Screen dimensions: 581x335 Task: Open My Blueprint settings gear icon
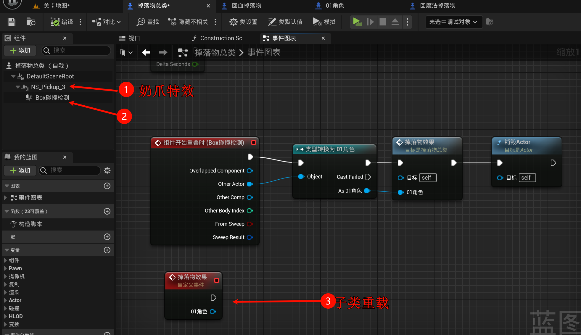[x=107, y=170]
